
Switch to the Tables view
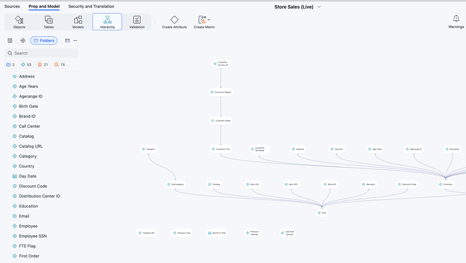[x=48, y=22]
